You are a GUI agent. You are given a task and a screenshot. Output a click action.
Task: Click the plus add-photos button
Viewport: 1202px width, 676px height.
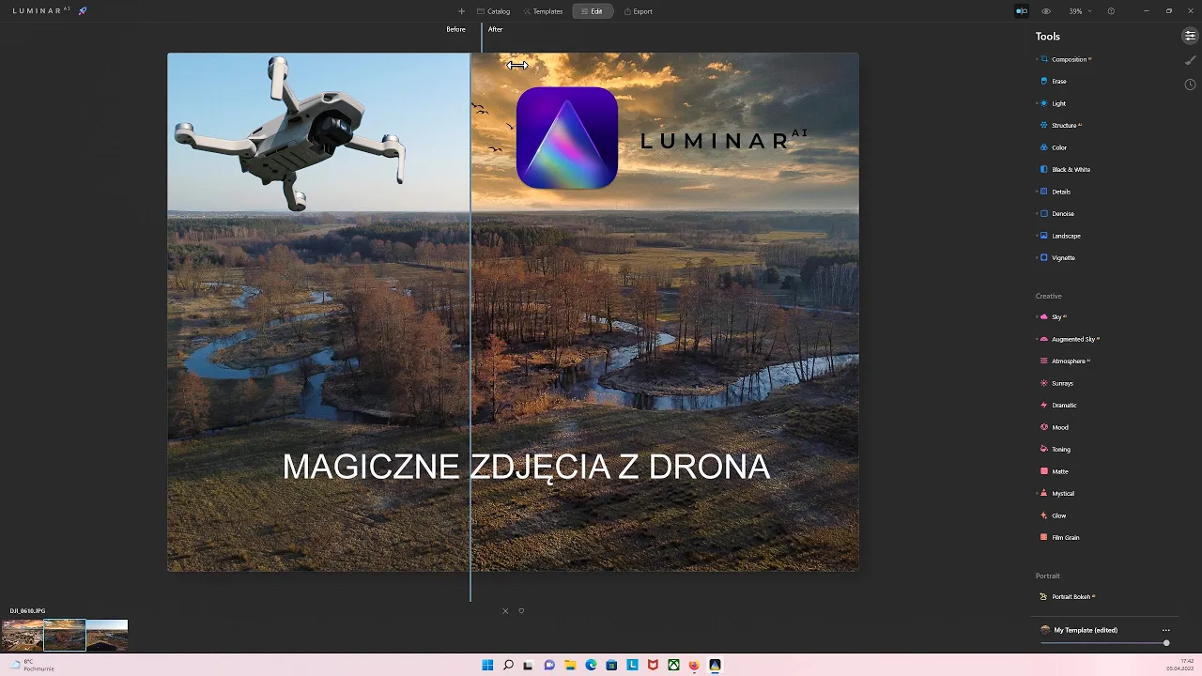coord(461,11)
